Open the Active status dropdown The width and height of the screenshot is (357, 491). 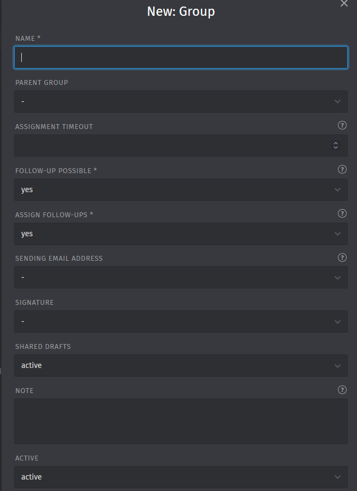181,477
